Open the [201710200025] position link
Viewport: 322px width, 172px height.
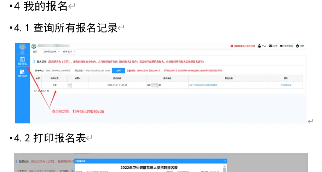click(203, 85)
